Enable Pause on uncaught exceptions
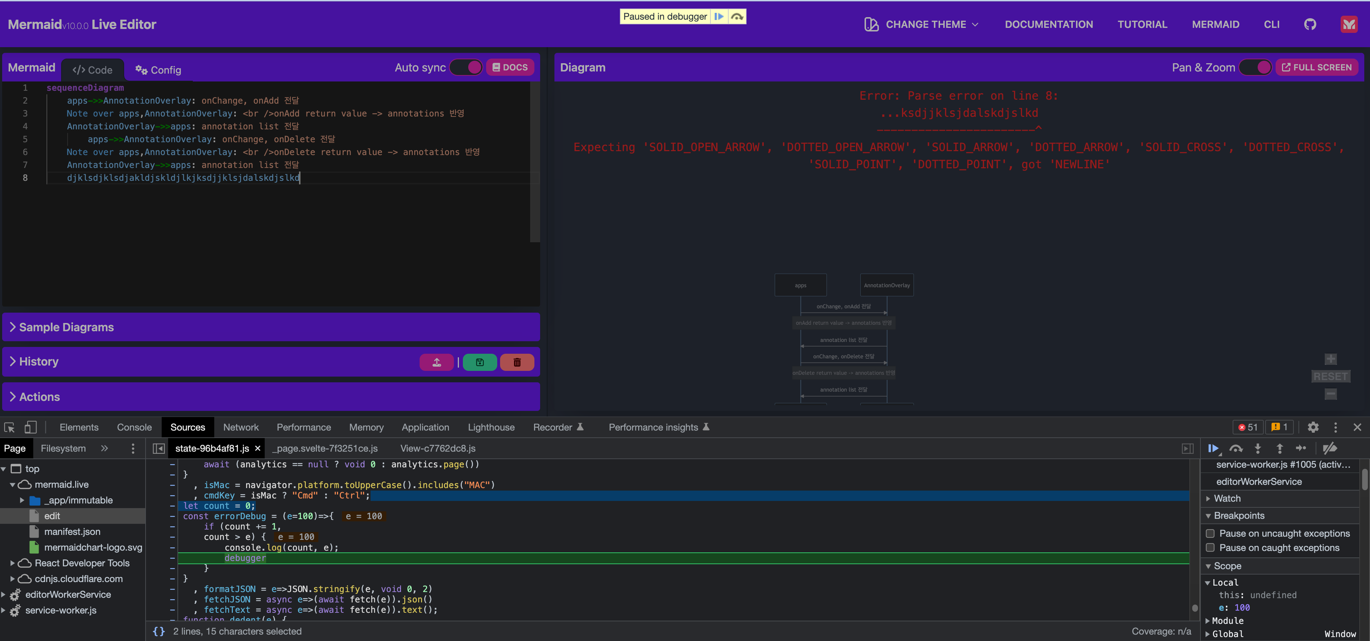Viewport: 1370px width, 641px height. click(x=1210, y=533)
